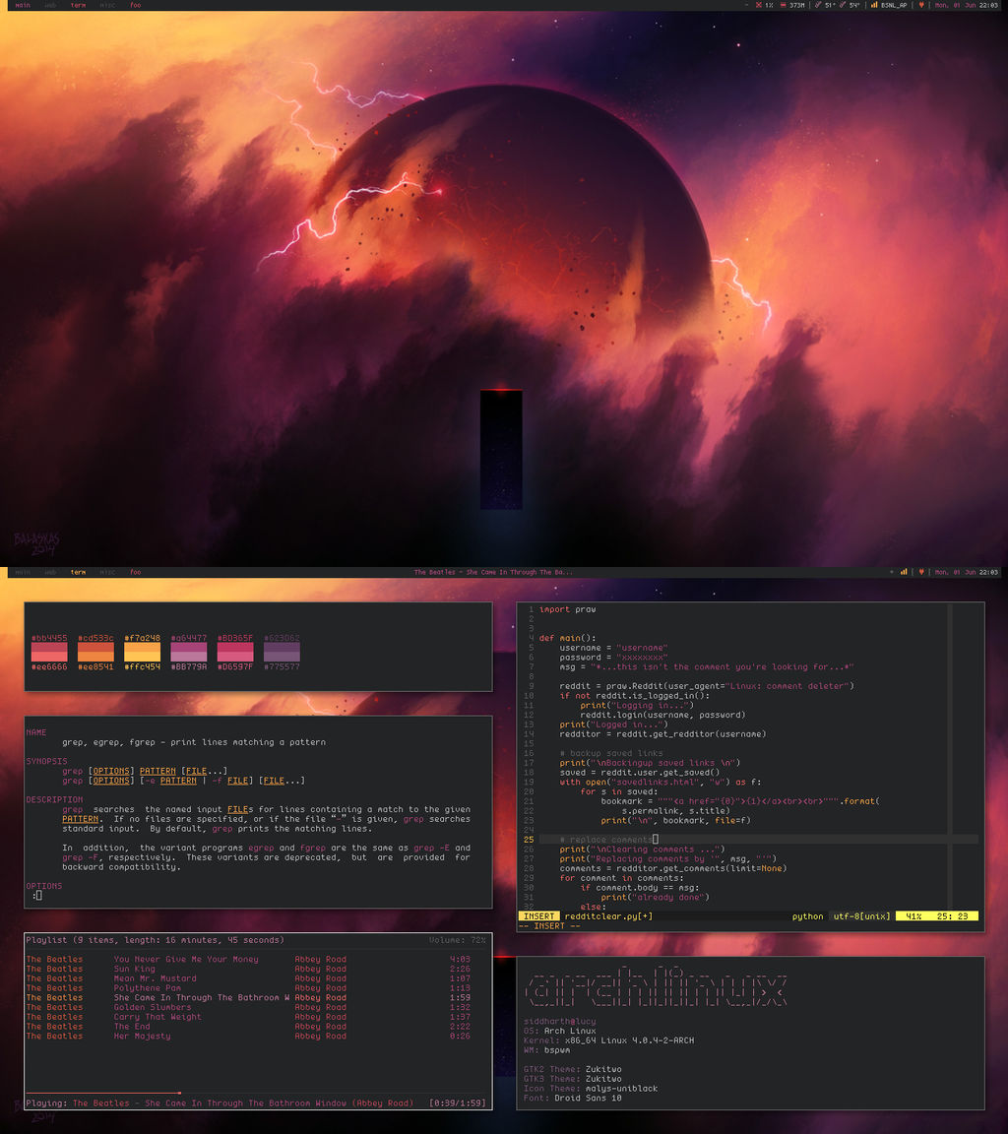The width and height of the screenshot is (1008, 1134).
Task: Click the #a64477 hex label
Action: click(189, 638)
